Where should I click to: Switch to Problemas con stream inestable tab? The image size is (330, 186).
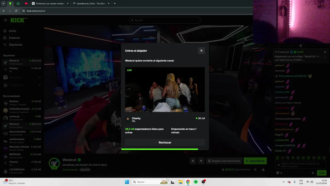pyautogui.click(x=50, y=4)
